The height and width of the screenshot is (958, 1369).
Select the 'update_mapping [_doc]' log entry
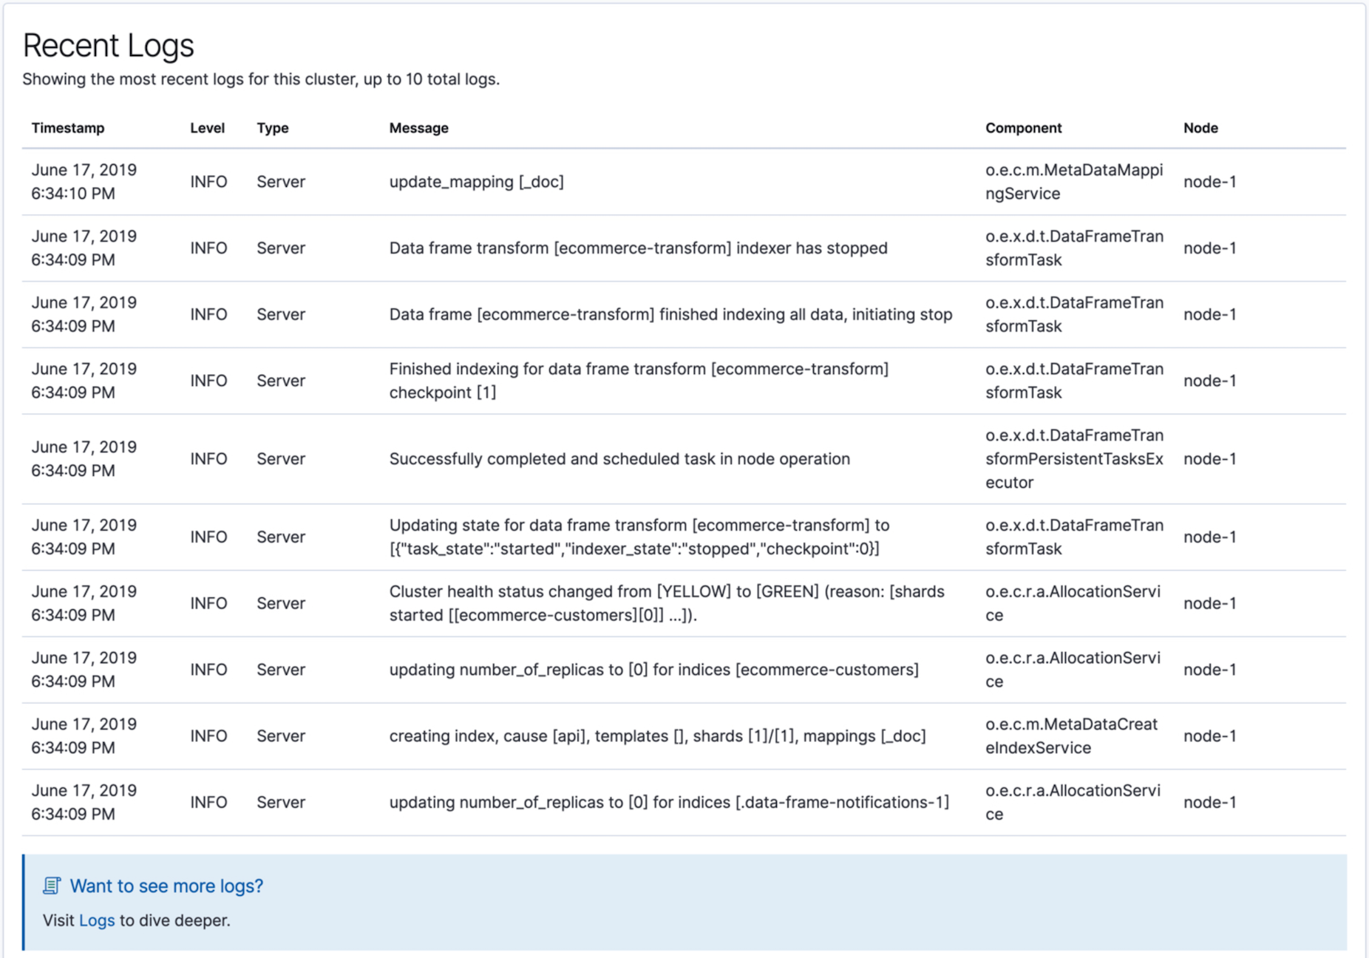point(477,181)
